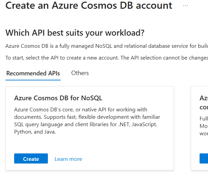Click the blue underline beneath Recommended APIs
208x180 pixels.
pyautogui.click(x=33, y=80)
